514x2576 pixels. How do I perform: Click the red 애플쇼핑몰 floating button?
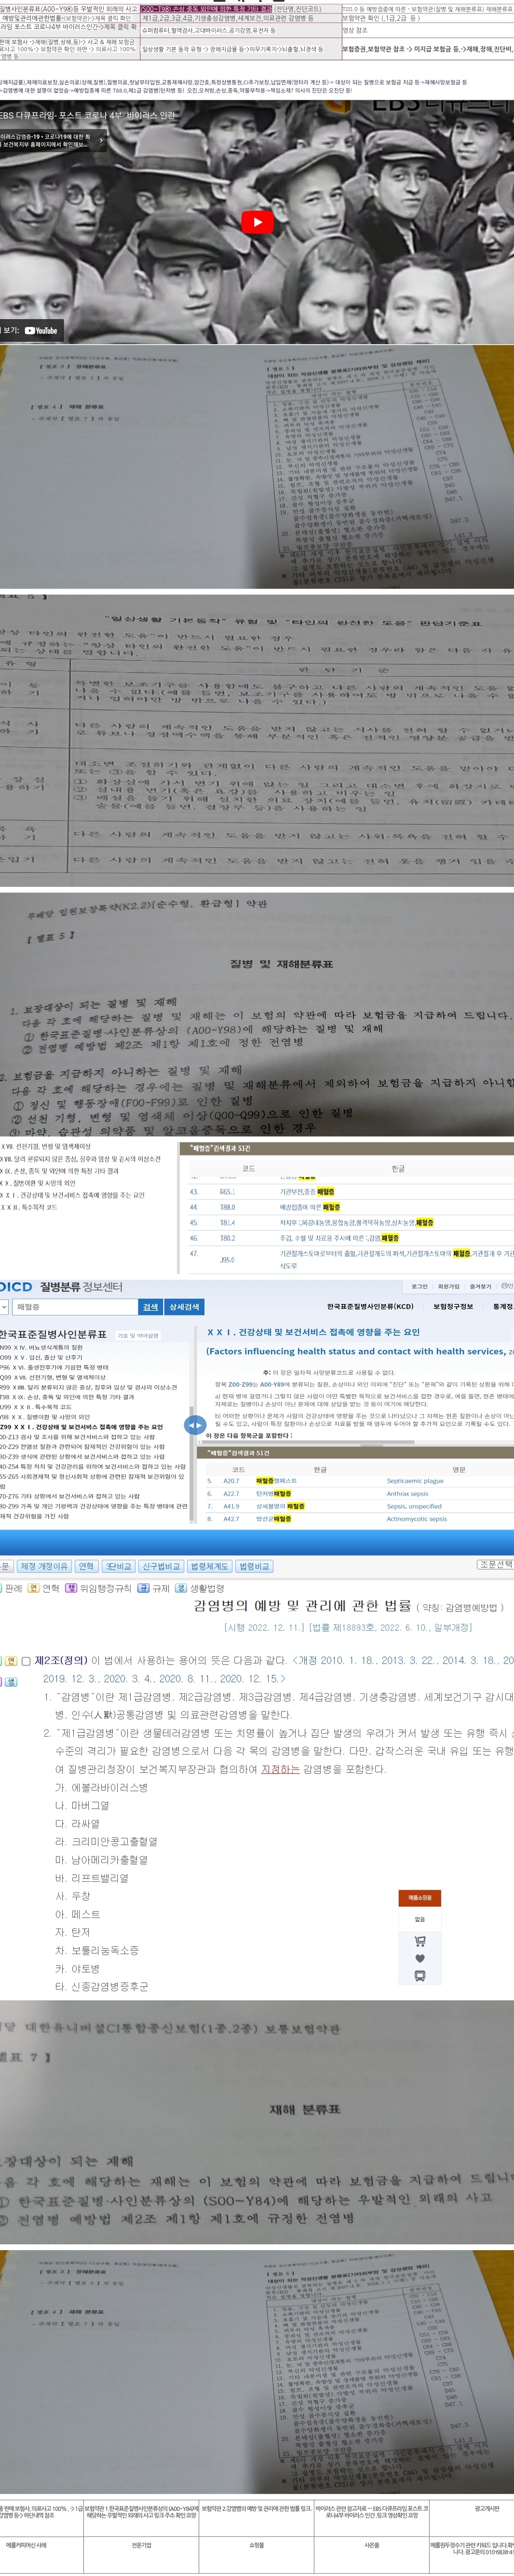click(420, 1898)
